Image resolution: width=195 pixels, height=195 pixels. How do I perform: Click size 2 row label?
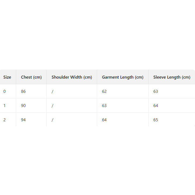coord(5,120)
